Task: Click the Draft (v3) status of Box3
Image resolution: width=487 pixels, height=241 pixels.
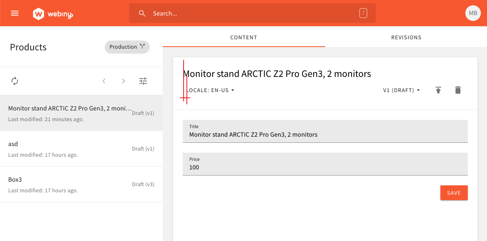Action: pyautogui.click(x=143, y=185)
